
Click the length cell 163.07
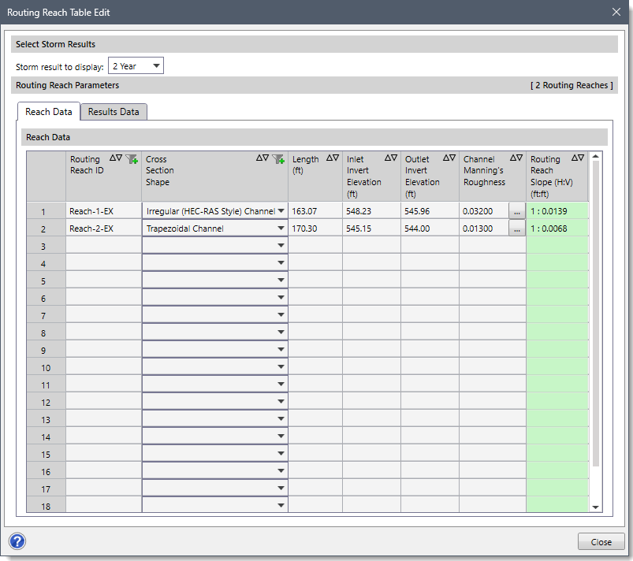[315, 211]
